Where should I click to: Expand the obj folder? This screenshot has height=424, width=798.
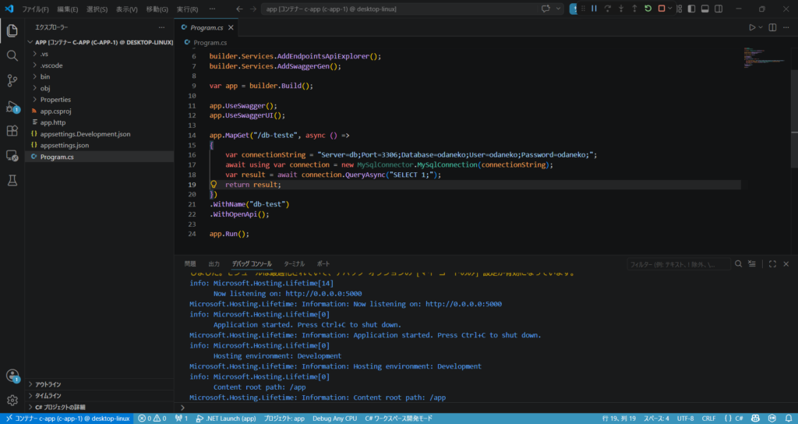coord(99,88)
